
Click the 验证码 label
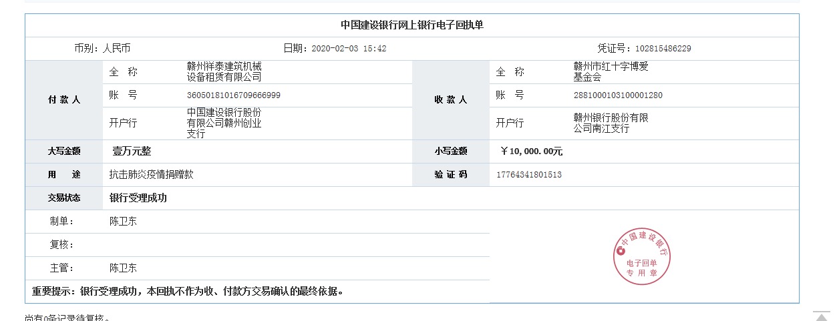coord(451,175)
